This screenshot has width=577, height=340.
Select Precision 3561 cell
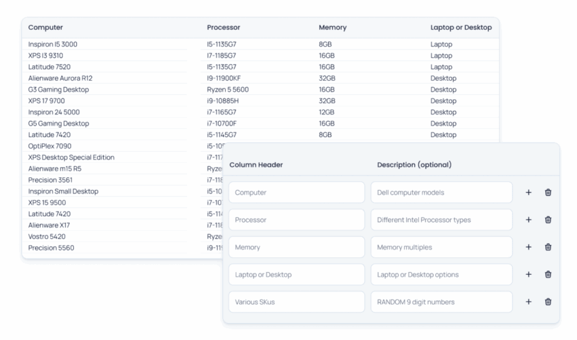tap(50, 180)
